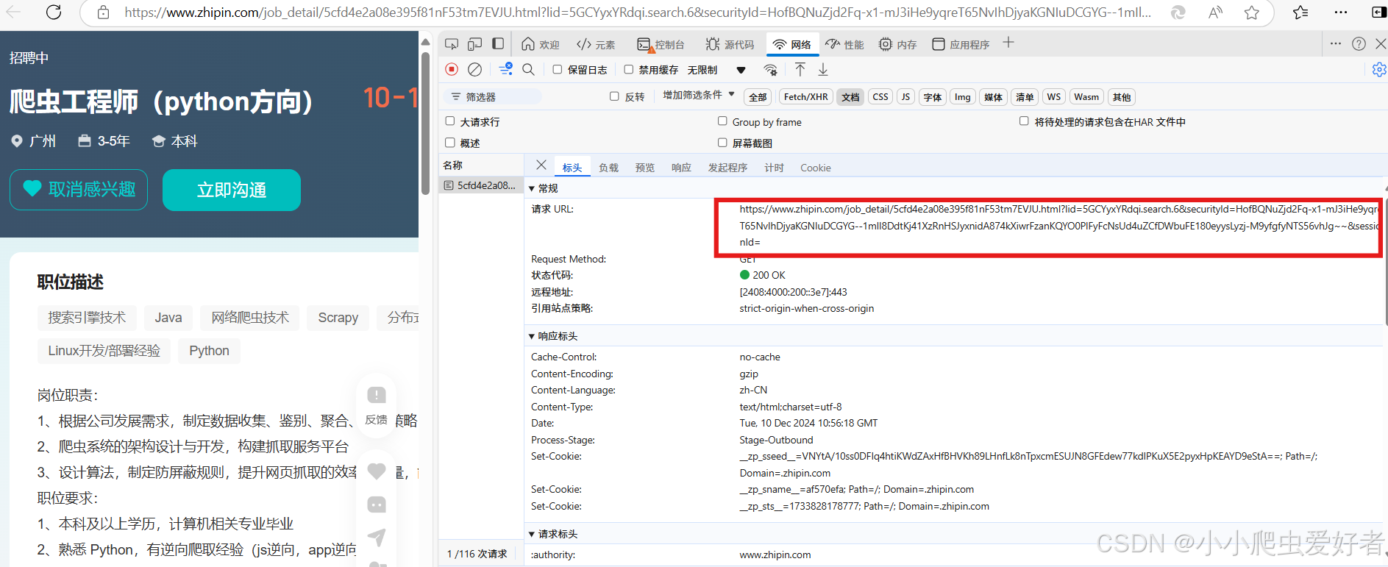Click the site info lock icon in address bar

click(x=104, y=13)
